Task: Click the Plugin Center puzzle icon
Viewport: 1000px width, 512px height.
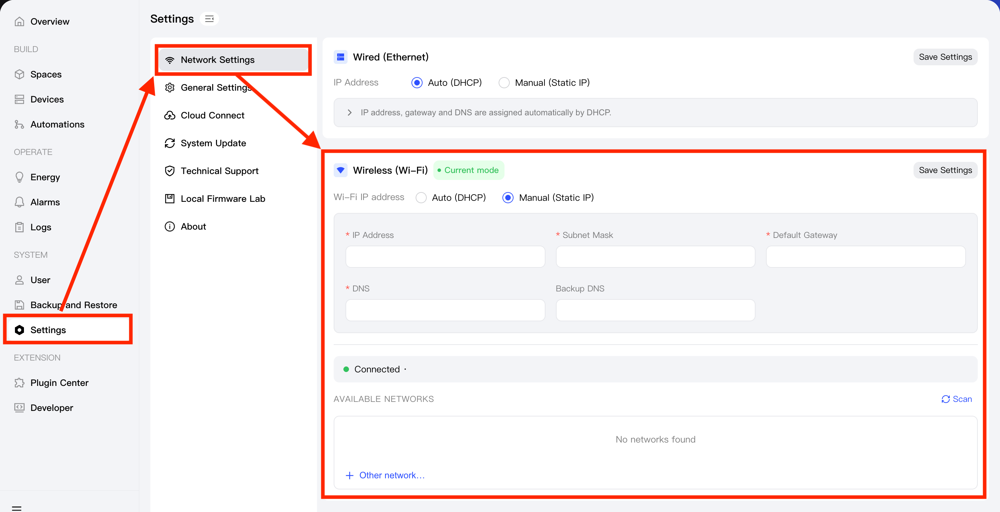Action: pyautogui.click(x=19, y=383)
